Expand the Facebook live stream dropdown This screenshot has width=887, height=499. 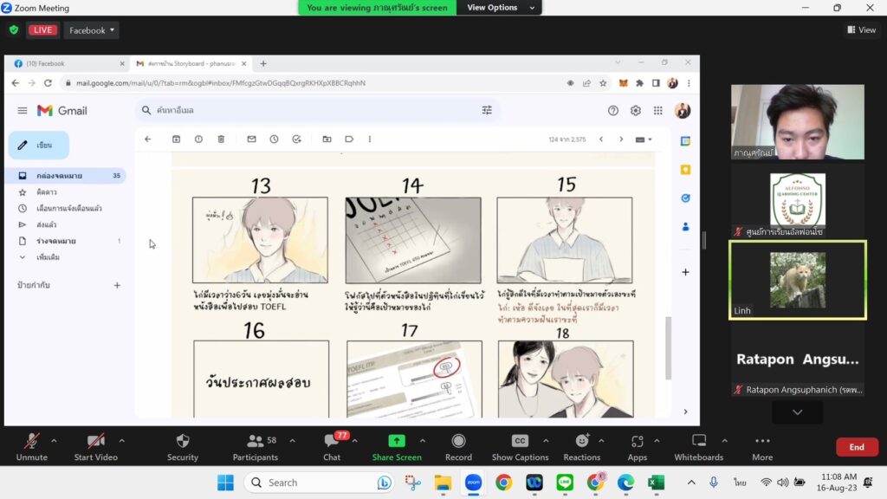(91, 30)
